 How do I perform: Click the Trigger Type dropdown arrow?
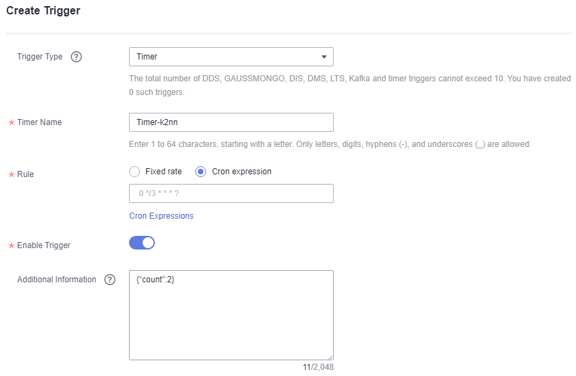click(x=324, y=57)
